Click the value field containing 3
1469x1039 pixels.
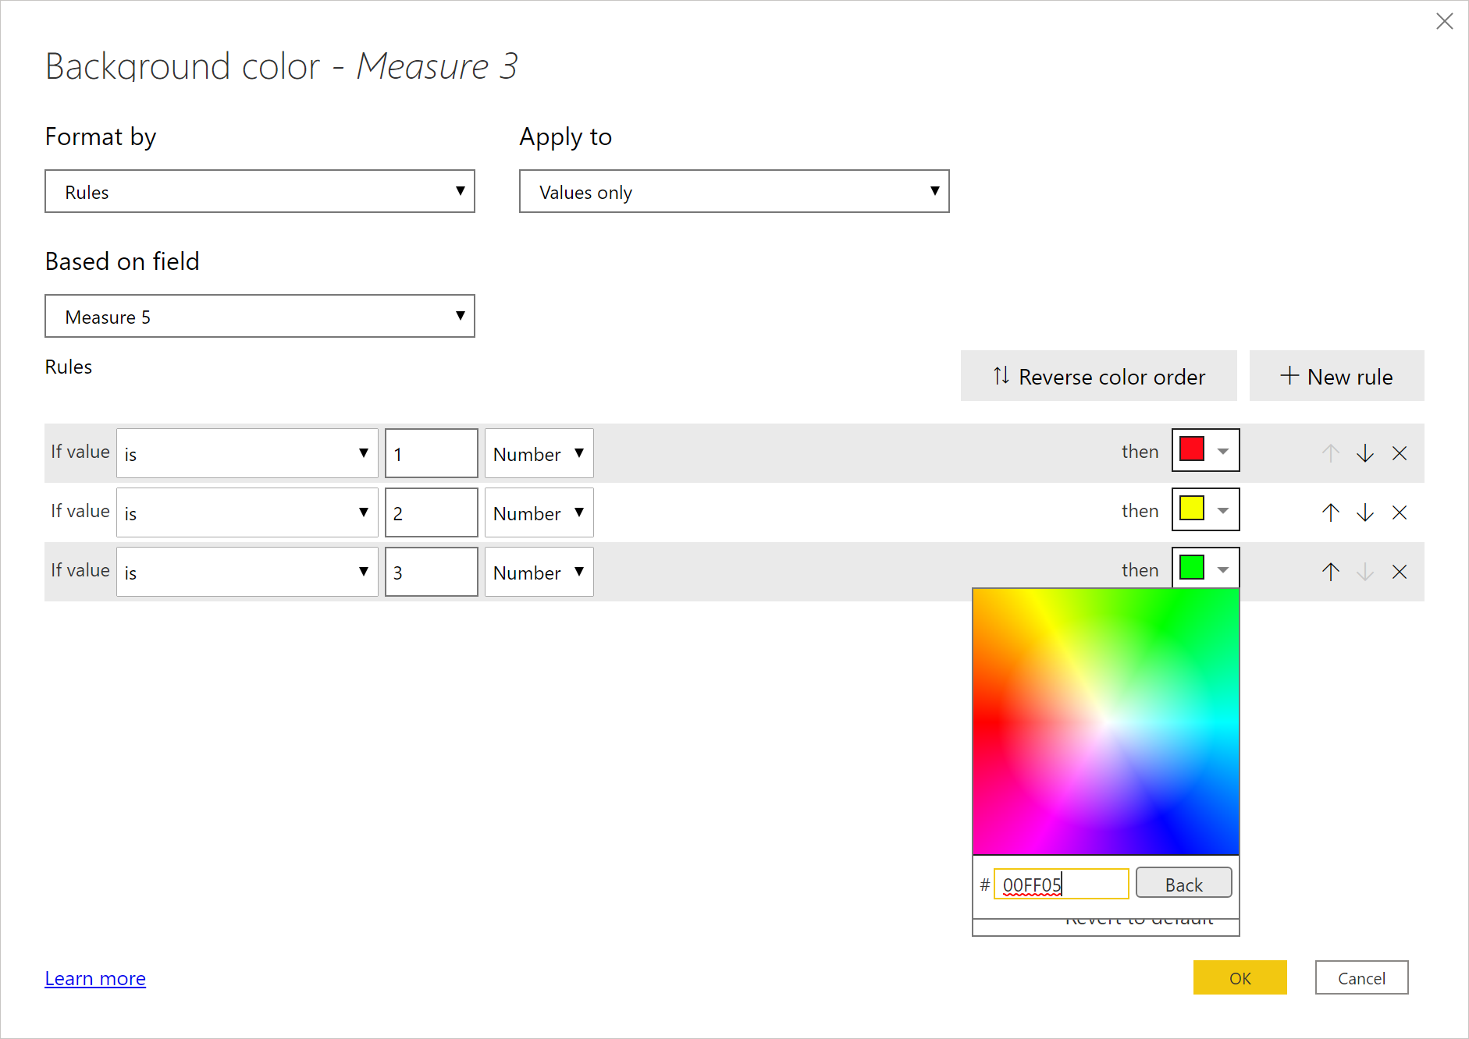[x=432, y=572]
